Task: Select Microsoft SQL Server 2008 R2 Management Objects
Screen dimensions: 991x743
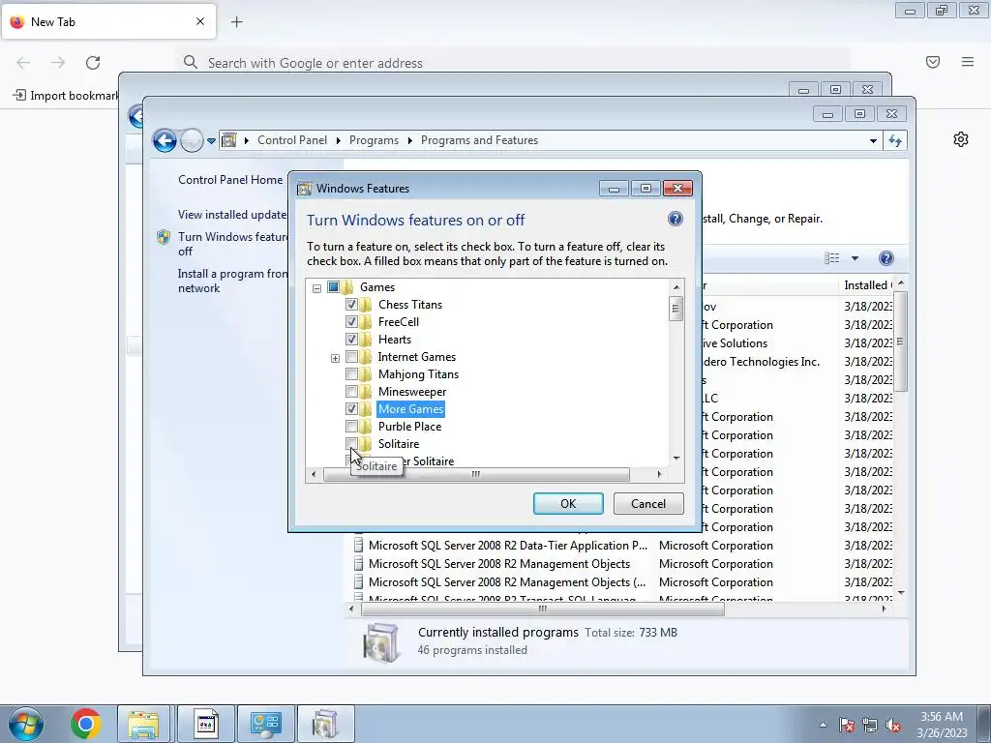Action: pyautogui.click(x=499, y=564)
